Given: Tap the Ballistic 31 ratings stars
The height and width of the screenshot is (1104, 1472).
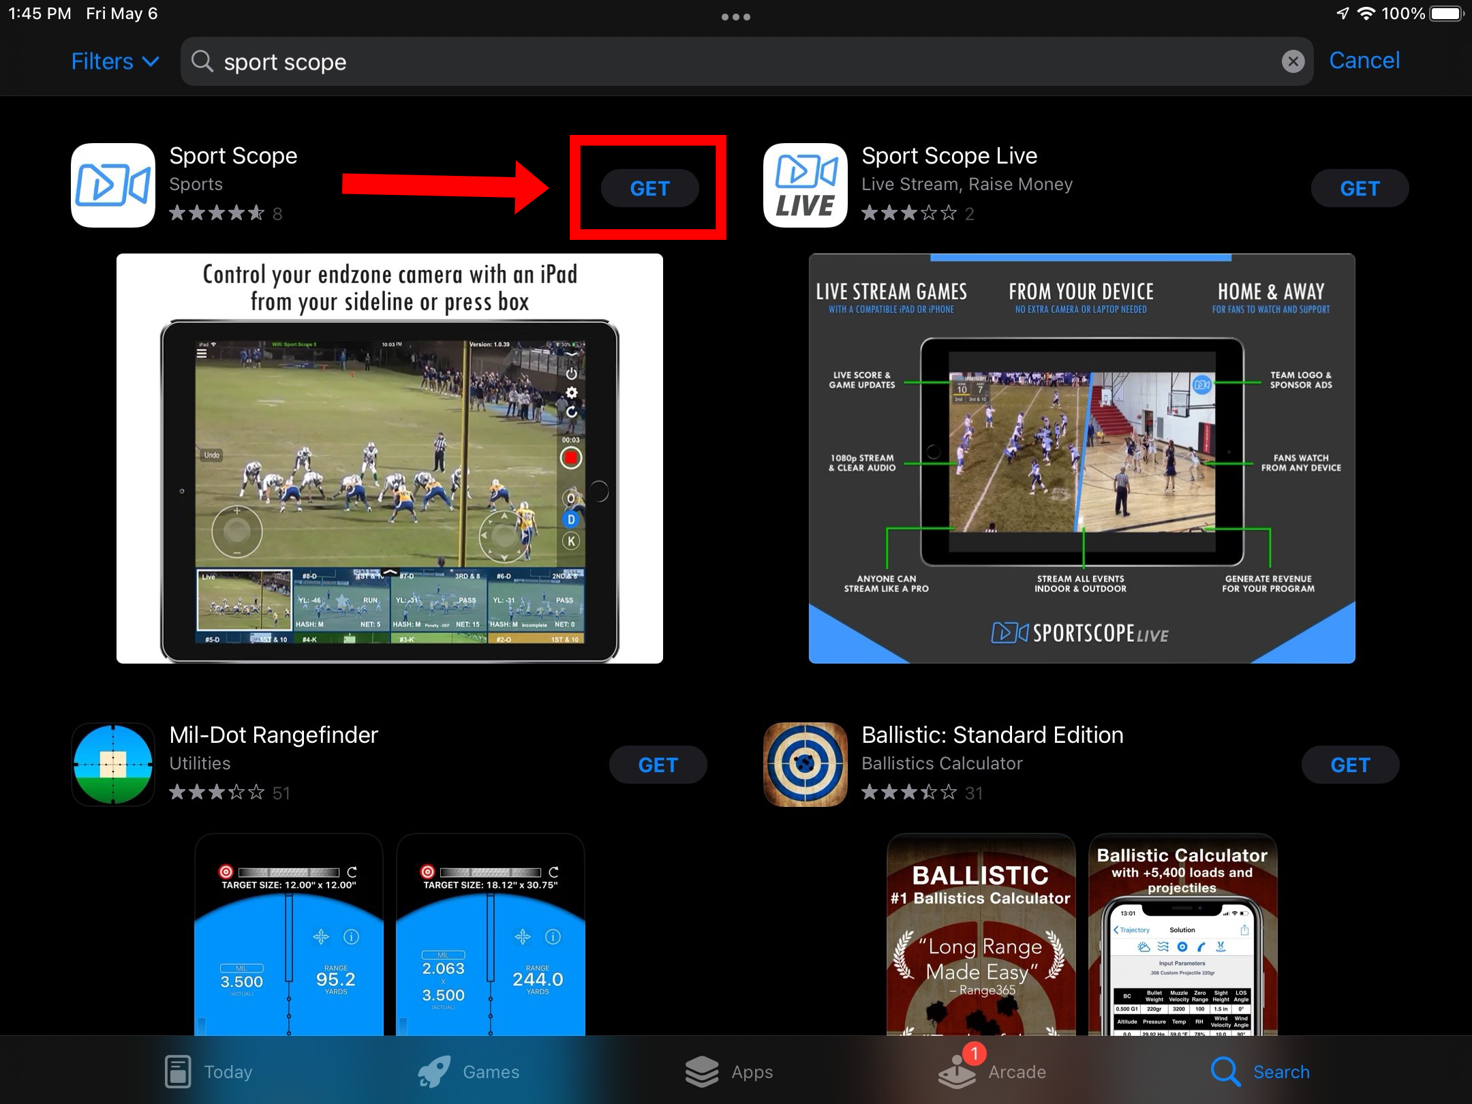Looking at the screenshot, I should (x=909, y=793).
